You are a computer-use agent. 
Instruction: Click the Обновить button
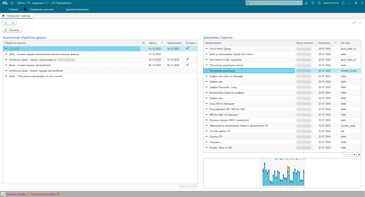pyautogui.click(x=12, y=30)
